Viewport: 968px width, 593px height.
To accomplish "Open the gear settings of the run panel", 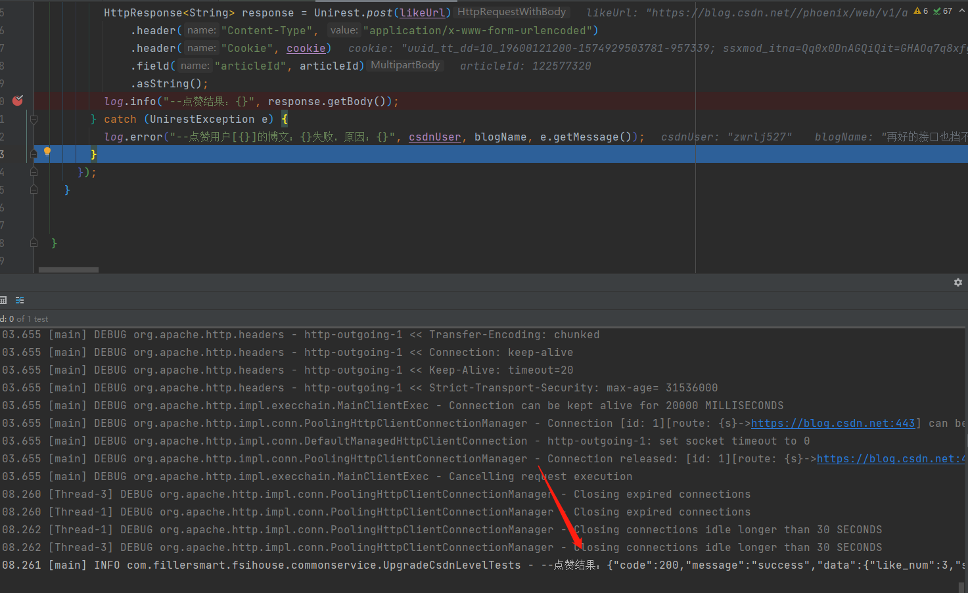I will pyautogui.click(x=958, y=282).
